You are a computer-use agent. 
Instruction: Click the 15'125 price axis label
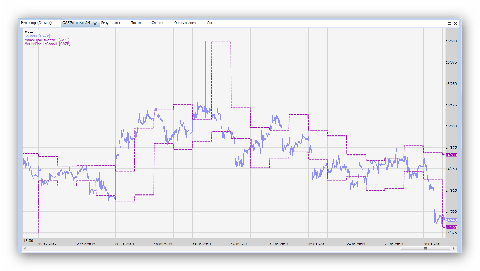[x=451, y=105]
